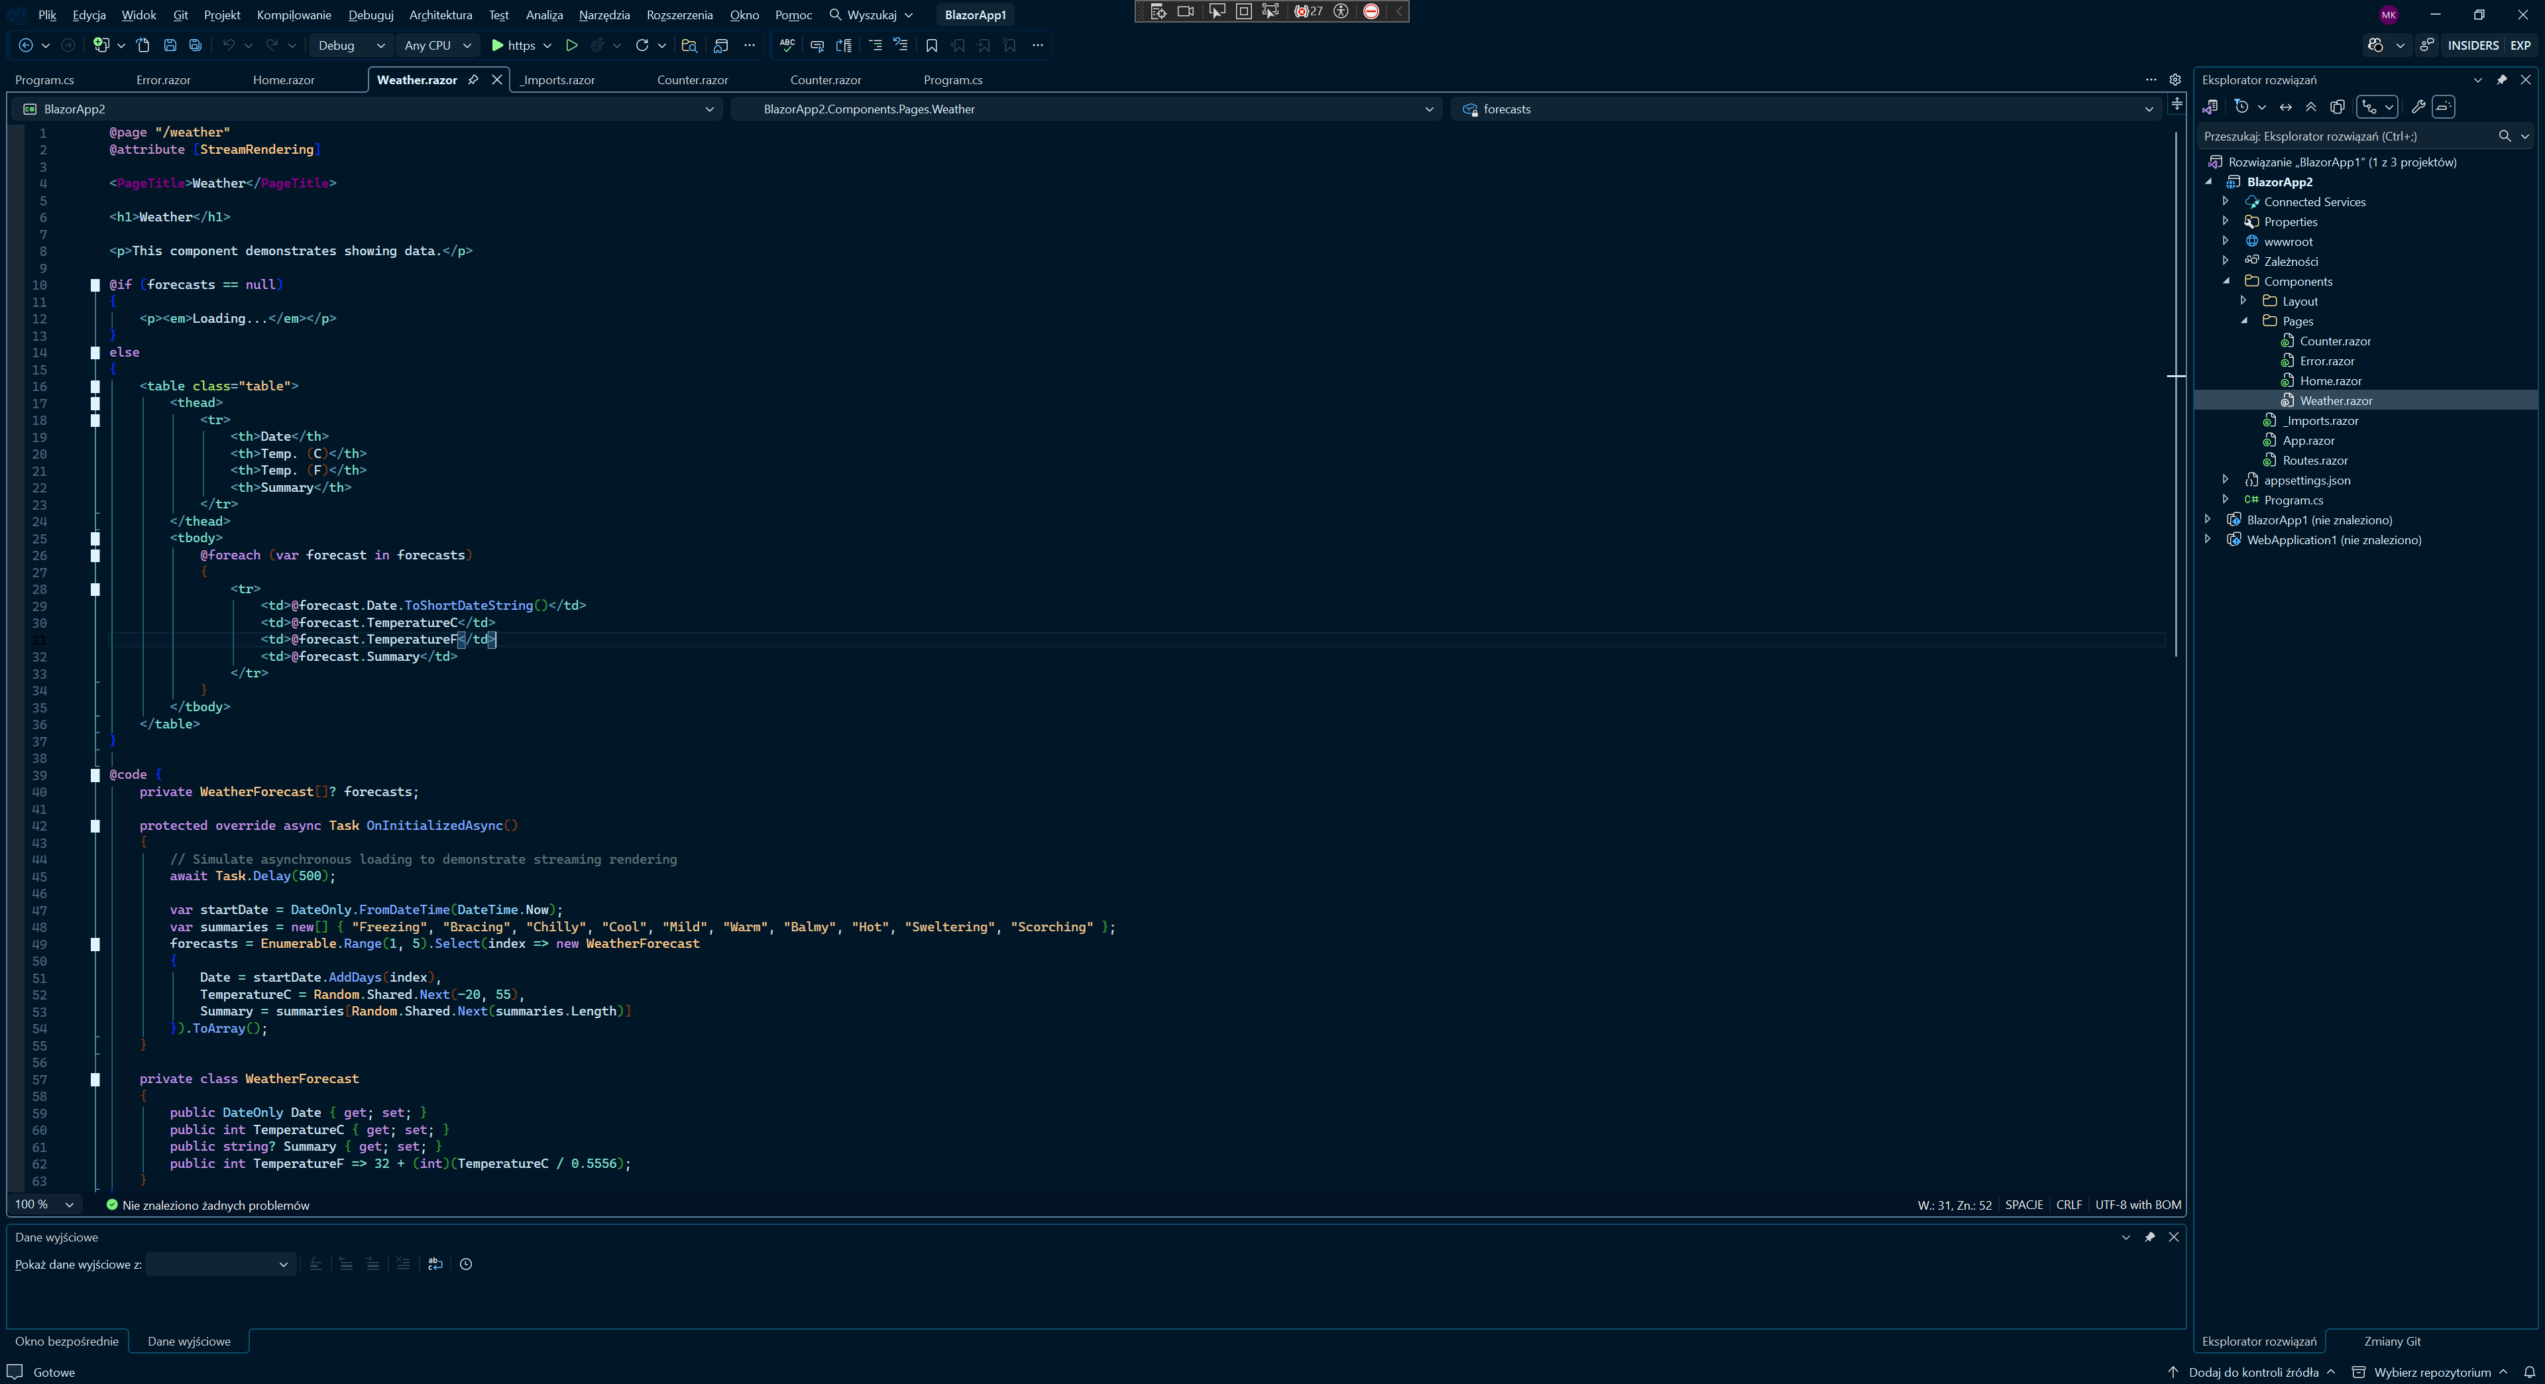Toggle timestamps clock in output panel
2545x1384 pixels.
click(x=467, y=1265)
